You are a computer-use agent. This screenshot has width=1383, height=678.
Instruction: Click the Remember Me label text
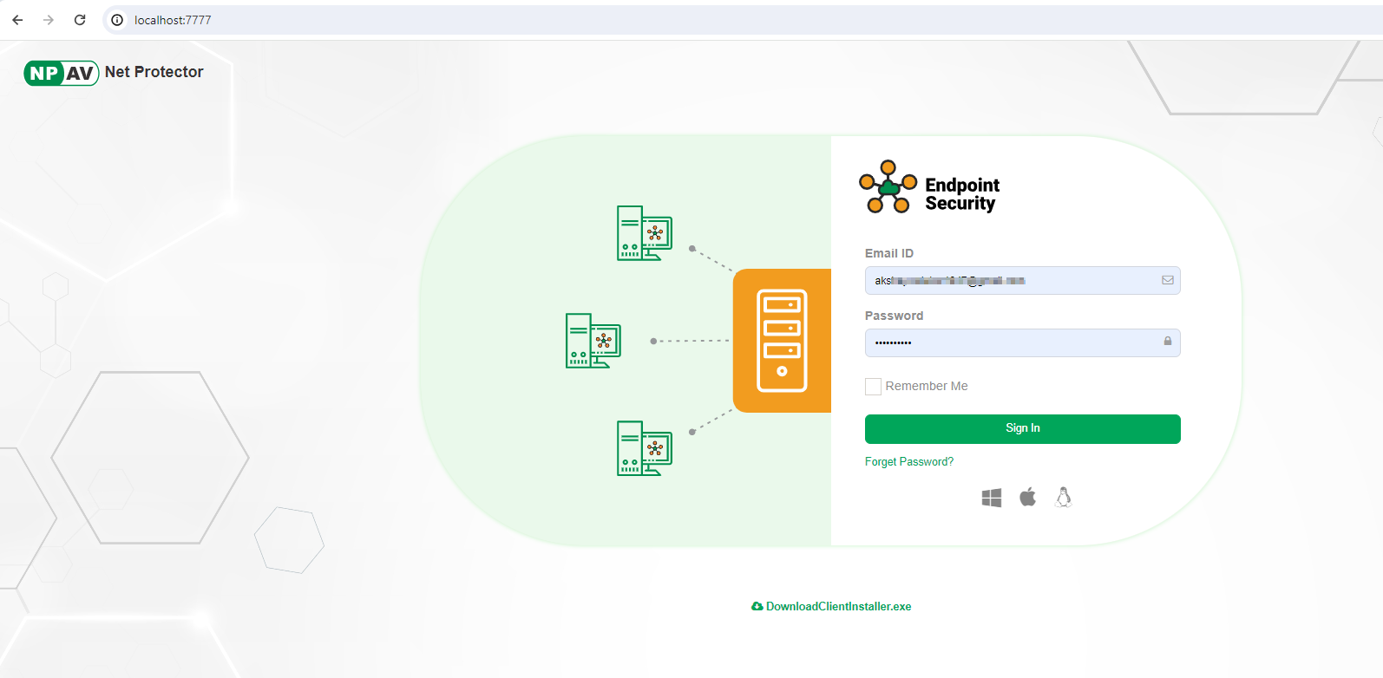927,386
